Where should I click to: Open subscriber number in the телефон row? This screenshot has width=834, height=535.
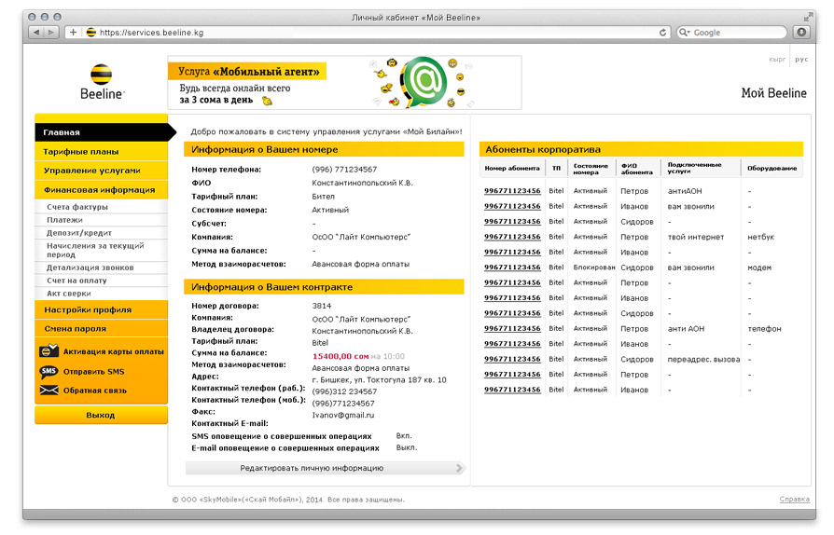(x=512, y=329)
